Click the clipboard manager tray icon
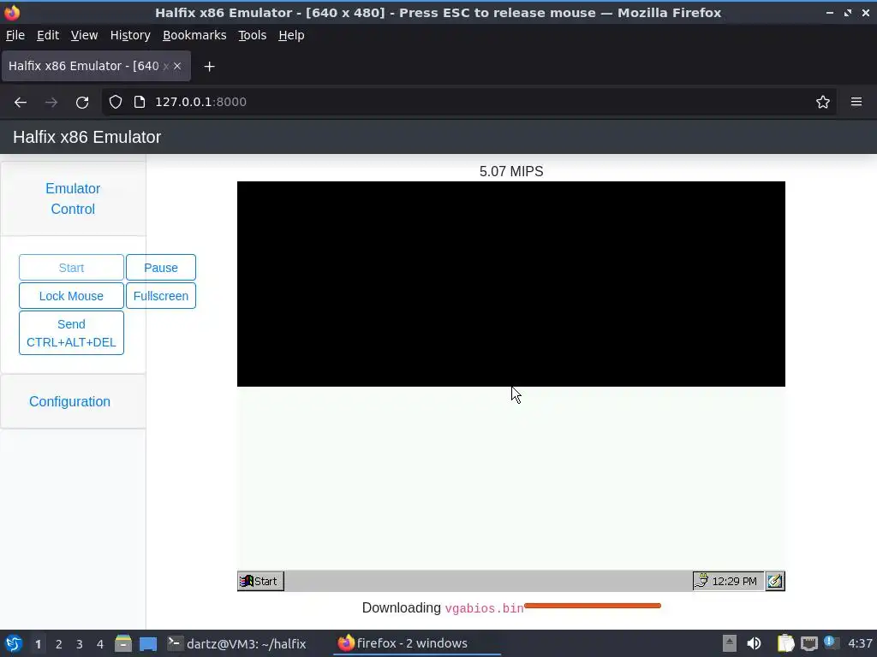 pos(786,643)
